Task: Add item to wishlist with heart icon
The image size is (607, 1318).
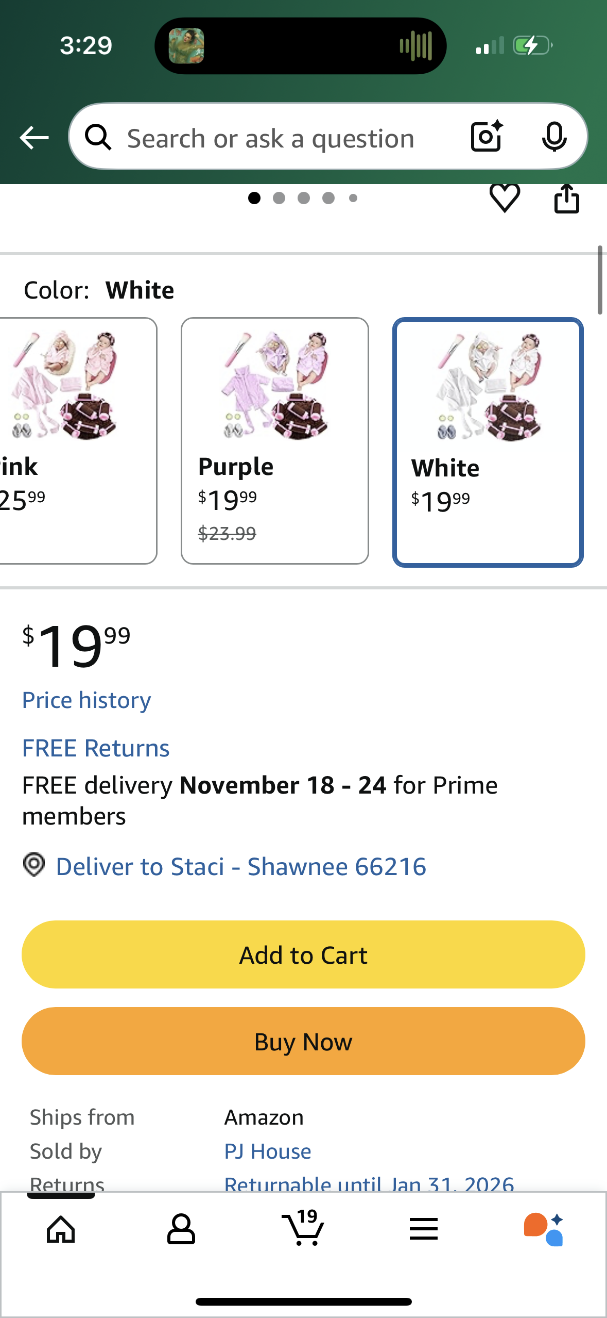Action: coord(505,197)
